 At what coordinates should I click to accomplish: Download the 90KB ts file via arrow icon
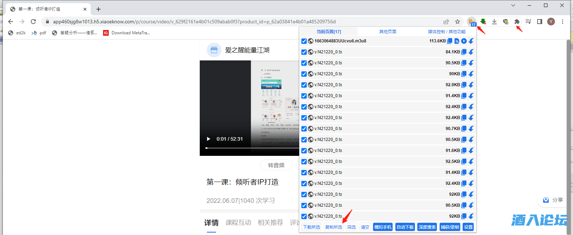pos(471,74)
